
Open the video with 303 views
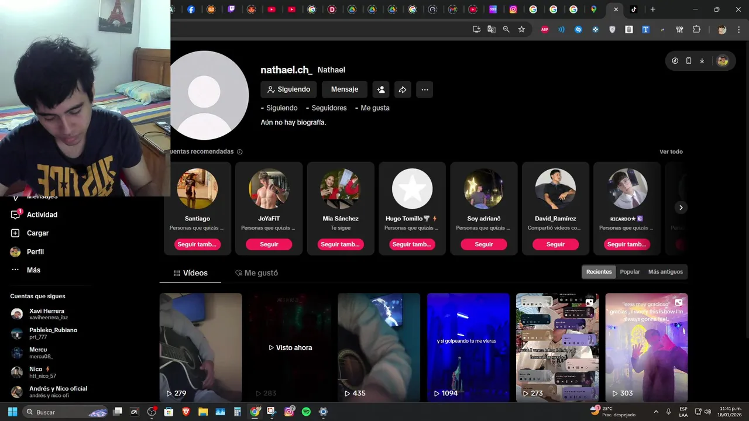pyautogui.click(x=647, y=347)
